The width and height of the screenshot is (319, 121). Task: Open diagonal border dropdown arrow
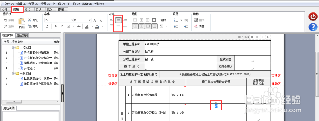point(167,26)
